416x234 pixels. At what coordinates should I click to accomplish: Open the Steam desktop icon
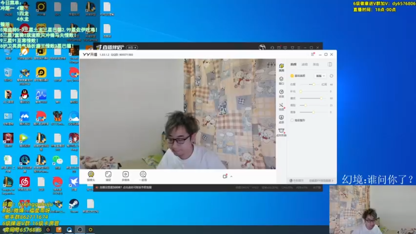coord(74,206)
